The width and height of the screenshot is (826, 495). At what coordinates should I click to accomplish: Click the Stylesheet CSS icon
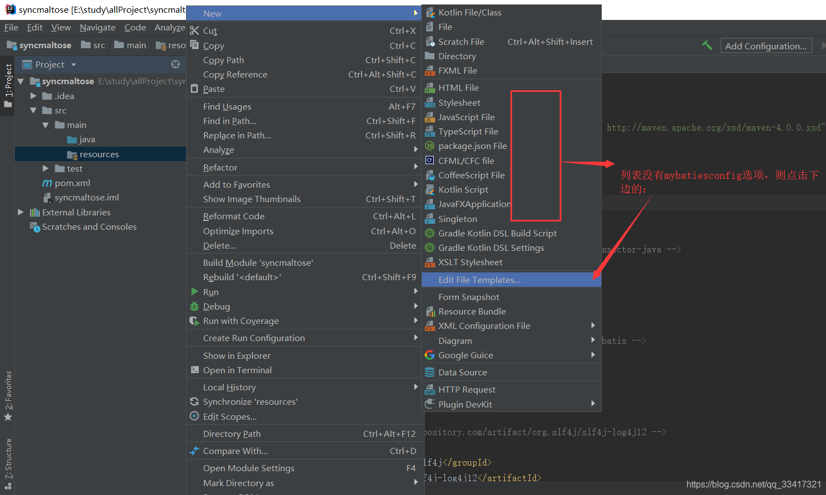coord(430,102)
